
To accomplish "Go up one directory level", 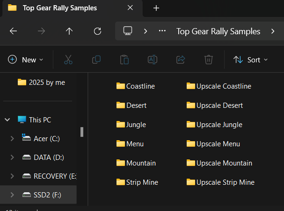I will pyautogui.click(x=69, y=31).
